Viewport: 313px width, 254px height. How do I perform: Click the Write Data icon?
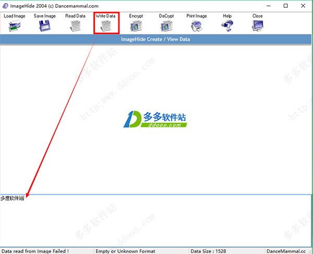click(106, 26)
